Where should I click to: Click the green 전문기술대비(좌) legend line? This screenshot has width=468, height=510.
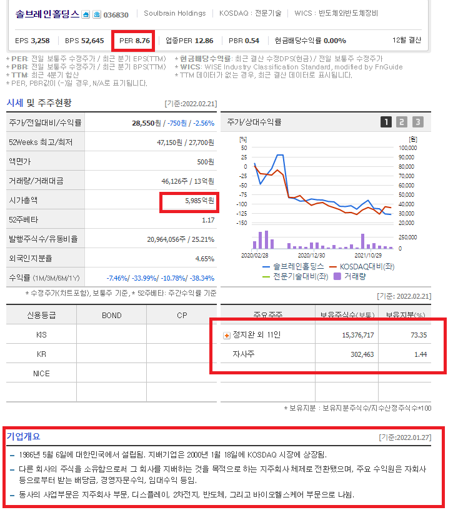(266, 277)
